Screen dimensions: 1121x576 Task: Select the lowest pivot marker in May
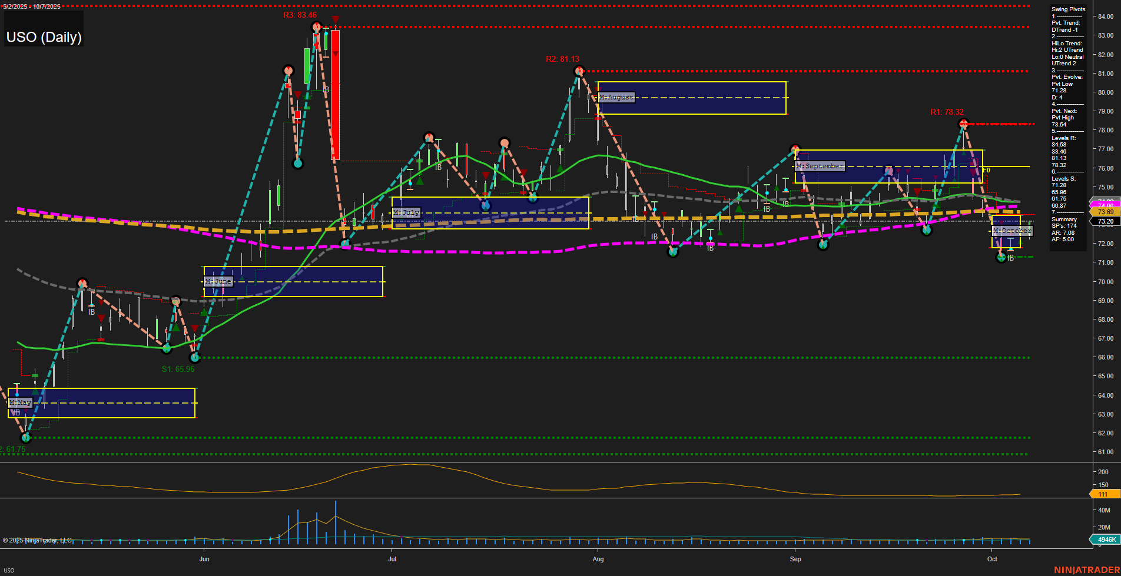click(25, 438)
